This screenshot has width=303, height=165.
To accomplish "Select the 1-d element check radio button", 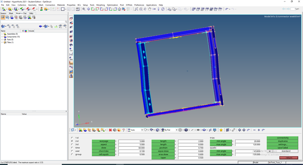I will [72, 138].
